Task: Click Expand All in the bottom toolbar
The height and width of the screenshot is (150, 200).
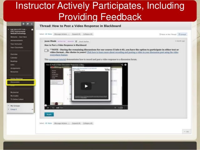Action: (76, 123)
